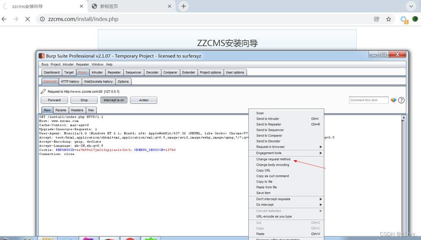Image resolution: width=421 pixels, height=240 pixels.
Task: Select the Intercept sub-tab
Action: point(50,82)
